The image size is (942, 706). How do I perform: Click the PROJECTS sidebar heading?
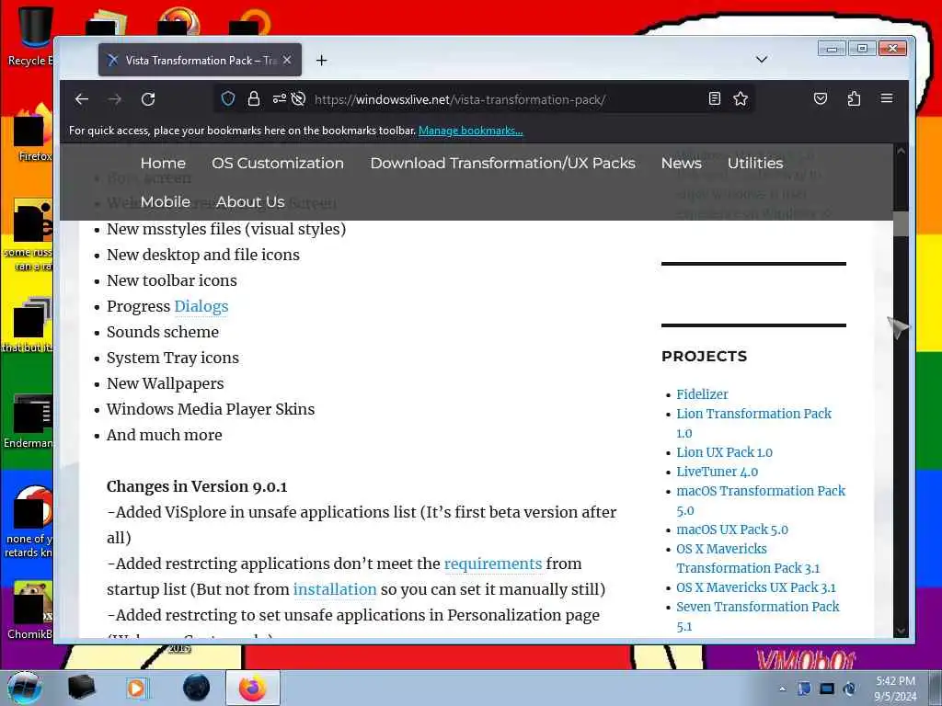pos(704,356)
